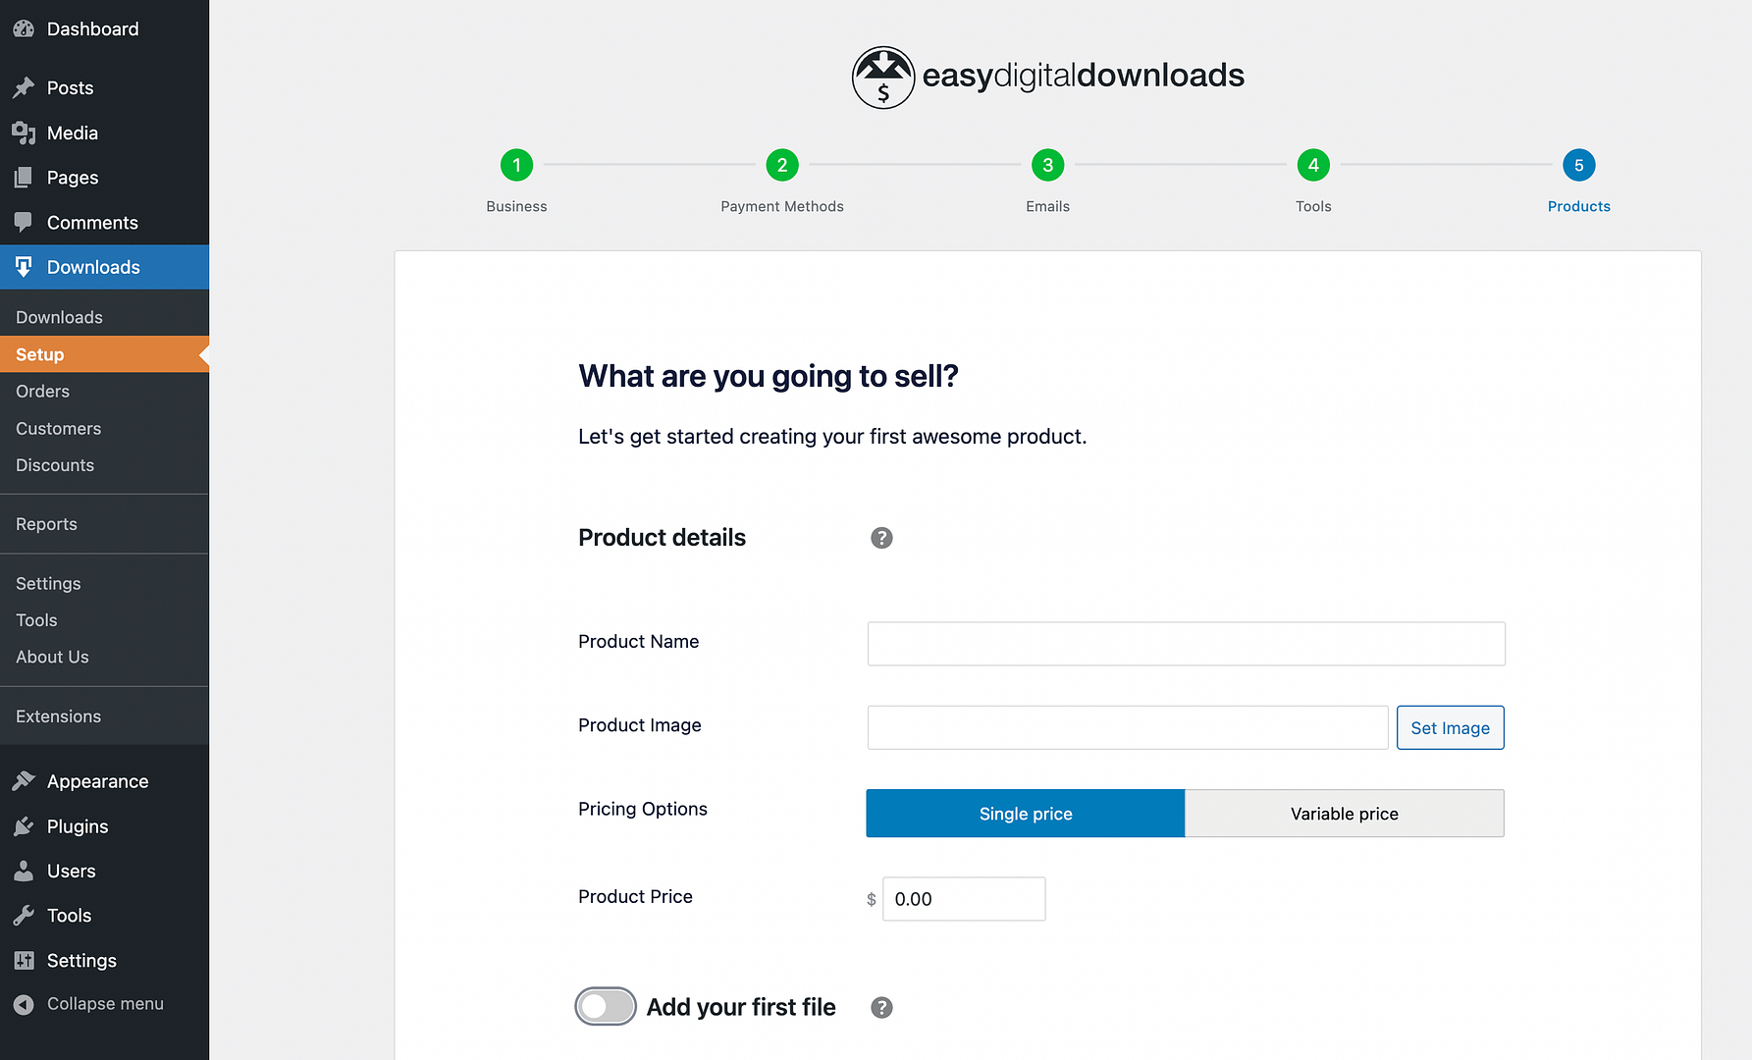Open Customers submenu entry
Screen dimensions: 1752x1060
104,428
